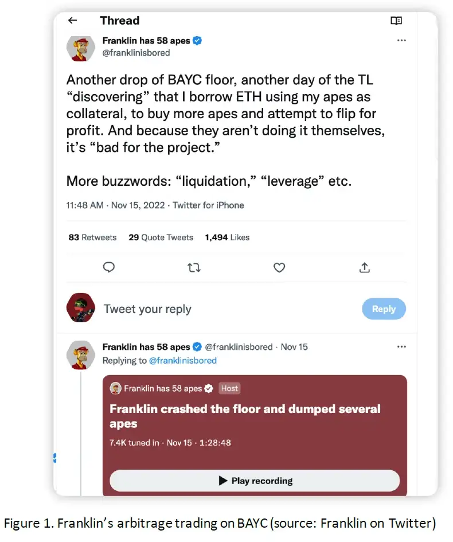Viewport: 453px width, 542px height.
Task: Click the @franklinisbored handle link
Action: coord(136,52)
